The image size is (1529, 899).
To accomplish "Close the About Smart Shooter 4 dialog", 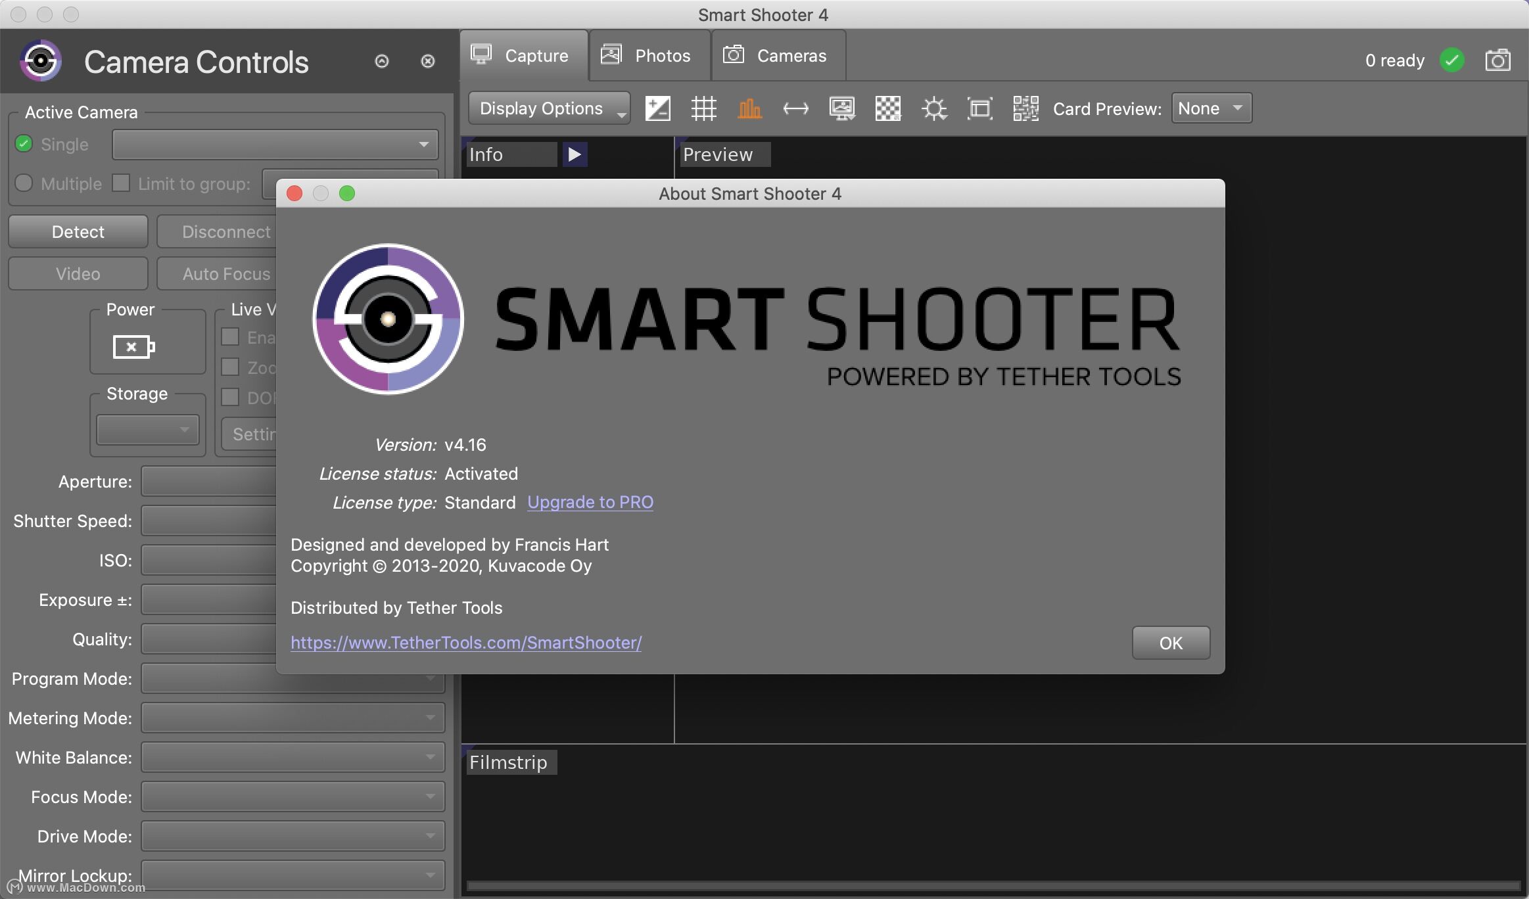I will point(294,193).
